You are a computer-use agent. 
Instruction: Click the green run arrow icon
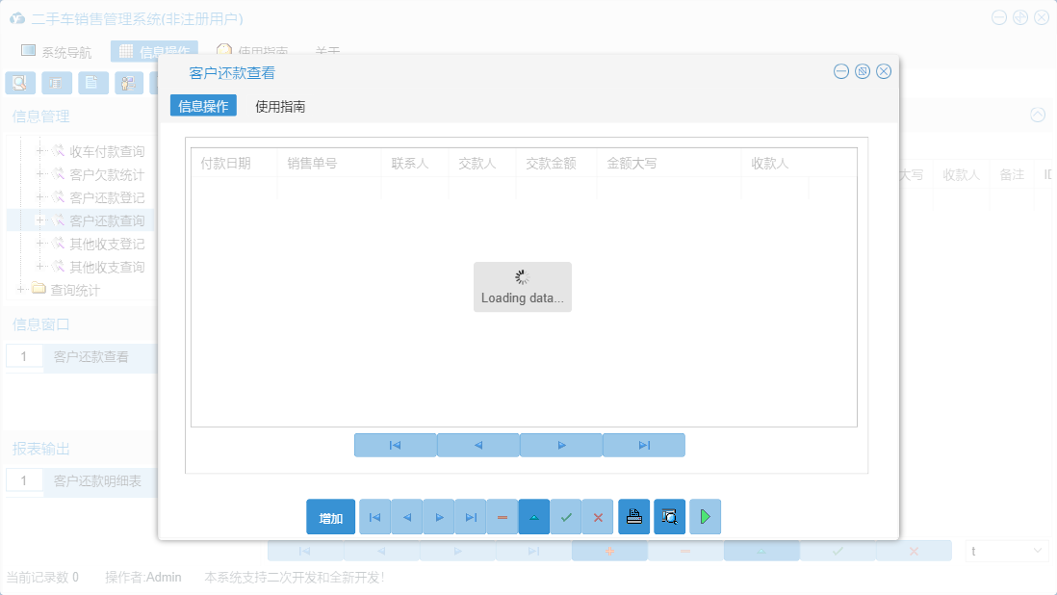pos(705,517)
